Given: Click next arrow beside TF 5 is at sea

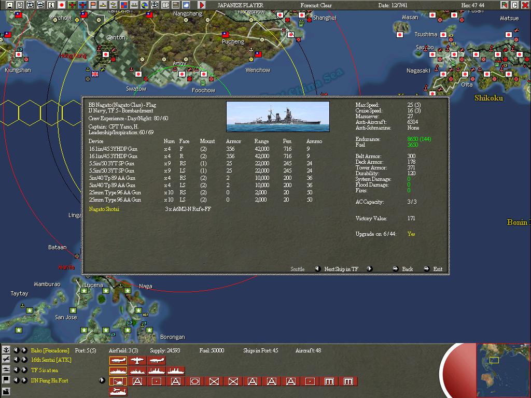Looking at the screenshot, I should [24, 369].
